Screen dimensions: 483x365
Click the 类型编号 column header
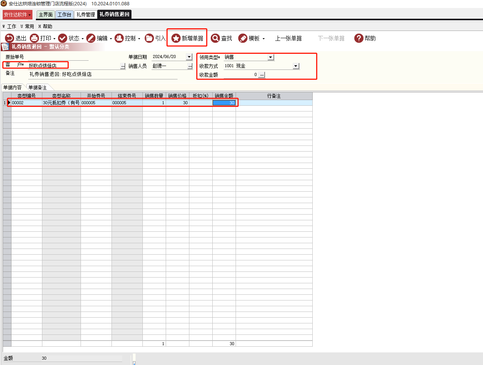pyautogui.click(x=27, y=96)
